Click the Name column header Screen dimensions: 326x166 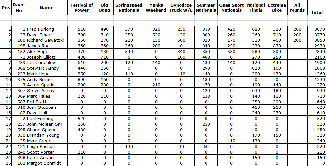(x=46, y=8)
